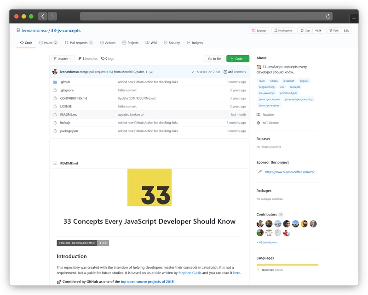Open the master branch dropdown
The image size is (368, 295).
click(62, 59)
